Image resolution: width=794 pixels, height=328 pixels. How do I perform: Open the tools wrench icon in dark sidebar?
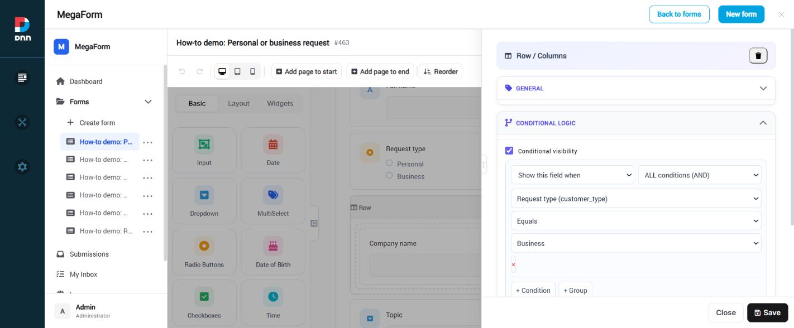22,122
